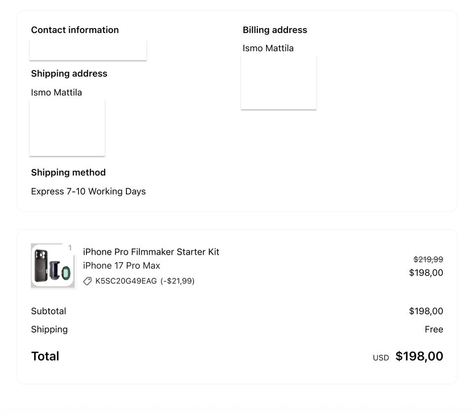Select the K5SC20G49EAG discount code text
The width and height of the screenshot is (474, 414).
tap(126, 281)
